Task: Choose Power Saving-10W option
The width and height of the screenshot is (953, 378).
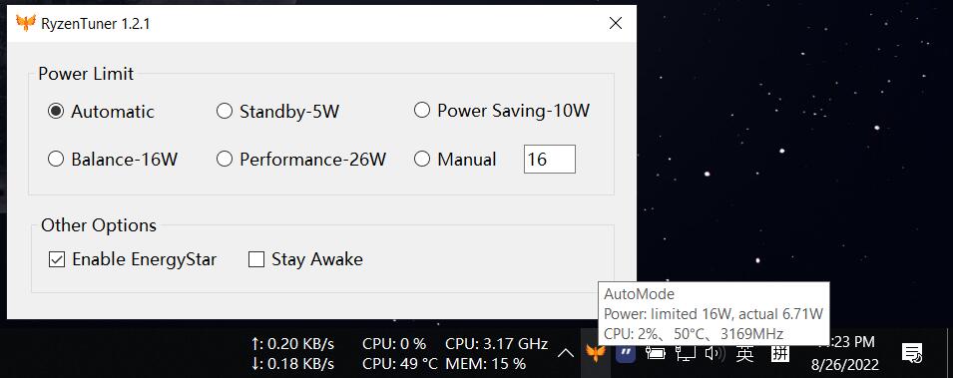Action: point(502,111)
